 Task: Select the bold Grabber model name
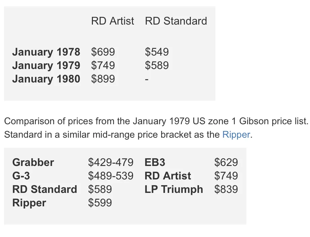33,163
